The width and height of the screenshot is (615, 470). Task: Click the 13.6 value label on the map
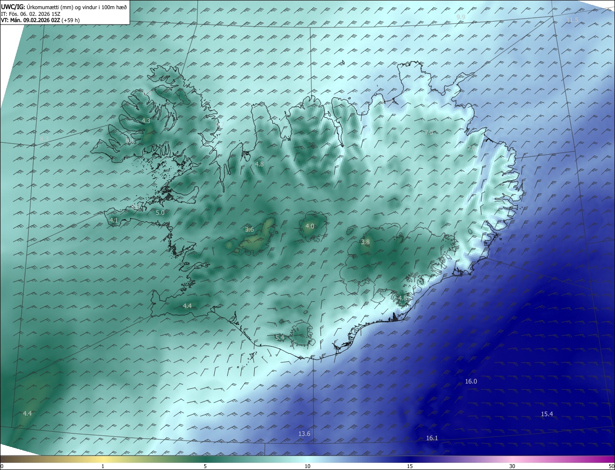pyautogui.click(x=304, y=434)
